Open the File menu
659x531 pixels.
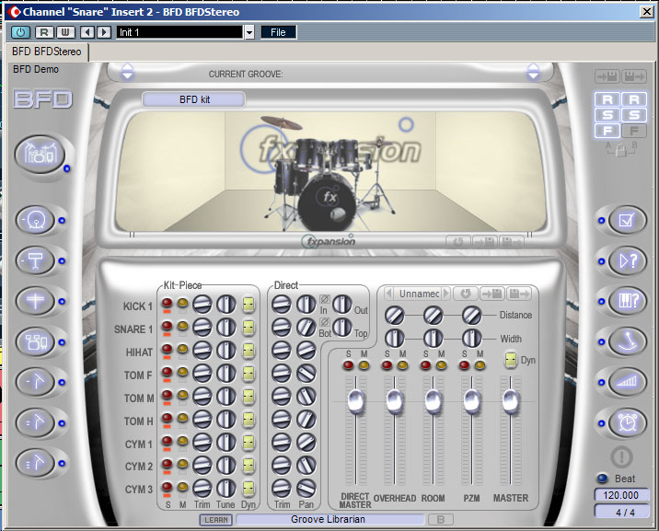coord(278,32)
